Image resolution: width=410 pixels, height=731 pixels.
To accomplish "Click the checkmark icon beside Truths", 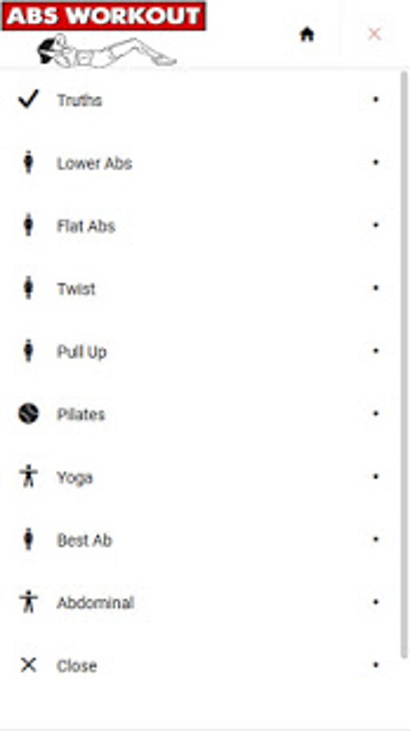I will pos(29,99).
